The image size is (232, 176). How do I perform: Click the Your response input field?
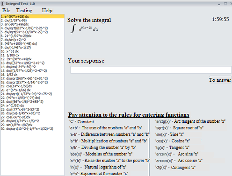pyautogui.click(x=151, y=70)
